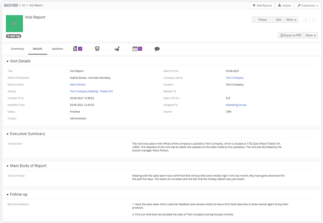Open the Updates tab
Screen dimensions: 323x223
(x=58, y=49)
